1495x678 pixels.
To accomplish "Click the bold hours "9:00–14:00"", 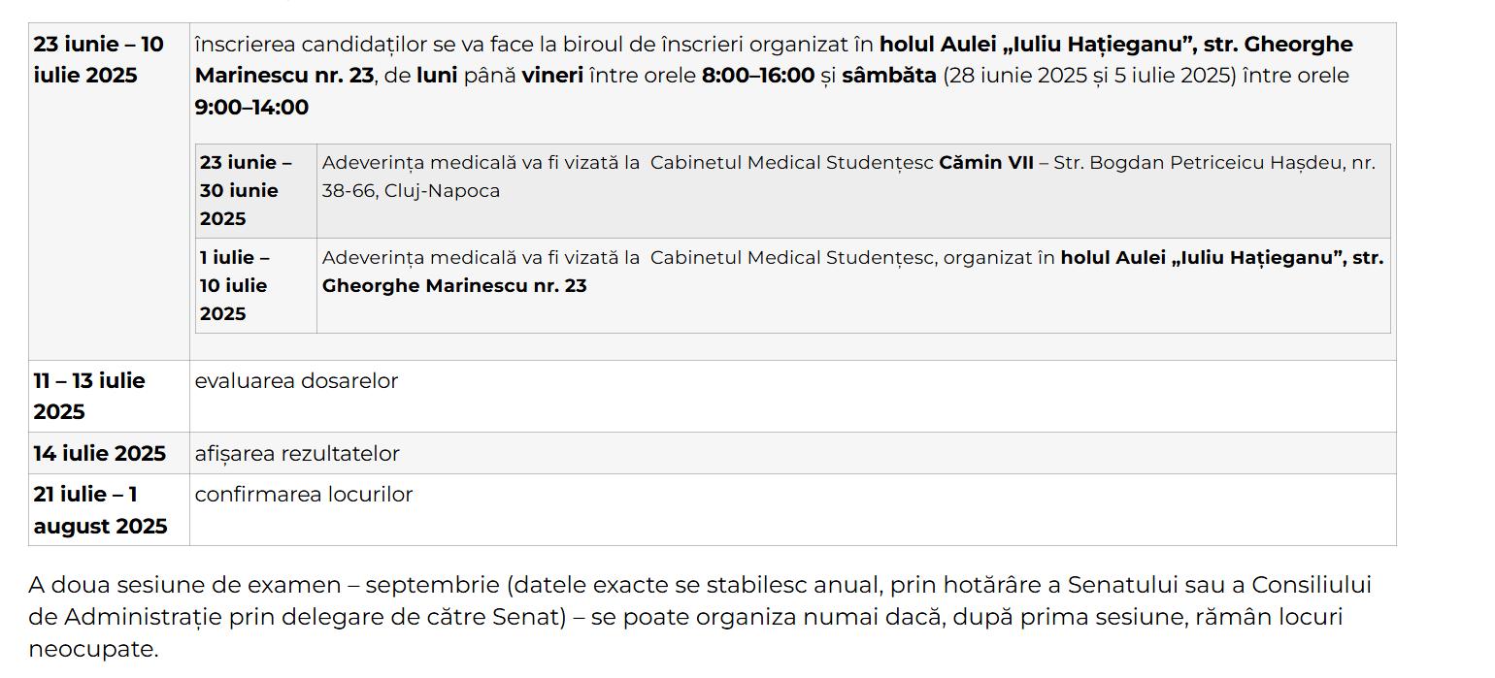I will tap(251, 108).
